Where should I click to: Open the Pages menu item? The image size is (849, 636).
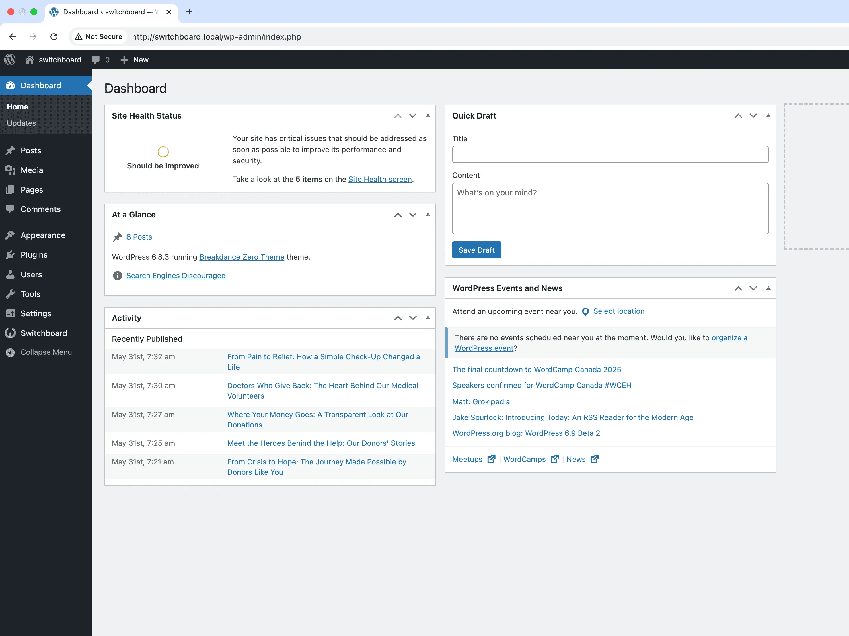(32, 189)
